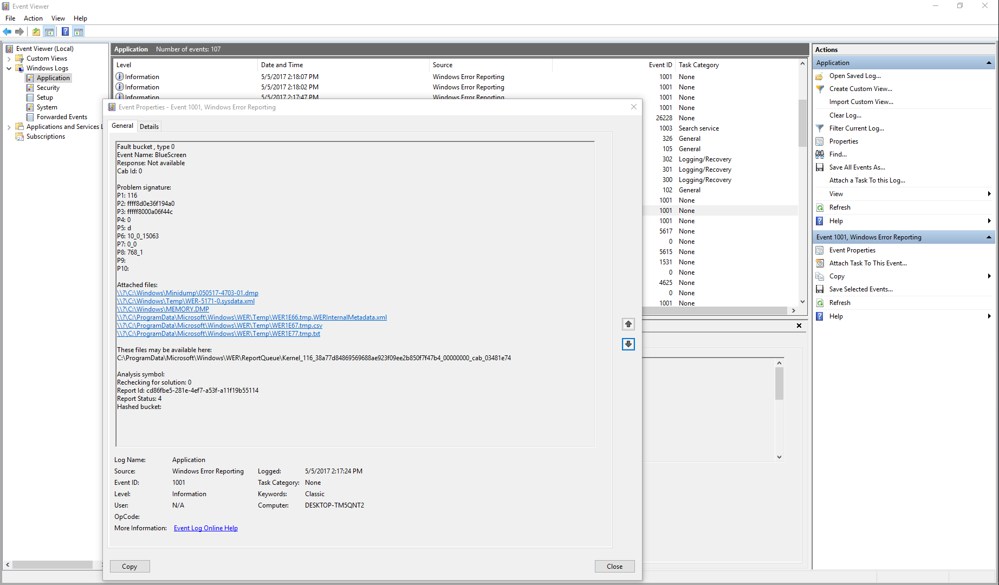This screenshot has width=999, height=585.
Task: Click the Forward arrow toolbar icon
Action: (x=20, y=31)
